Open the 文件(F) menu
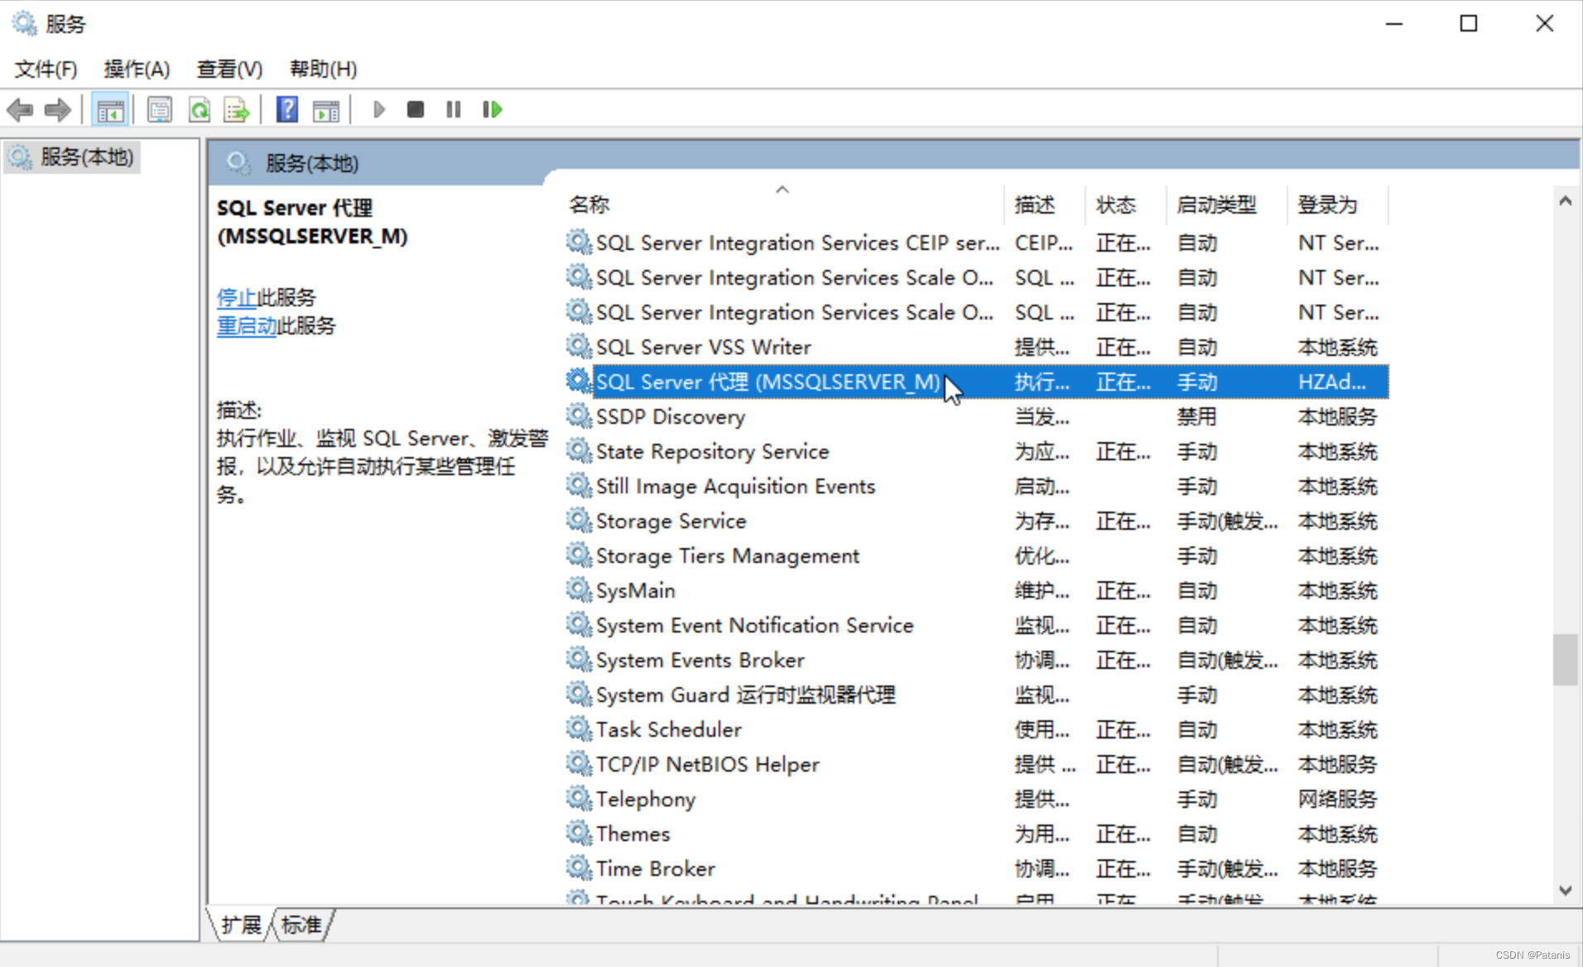 (46, 69)
